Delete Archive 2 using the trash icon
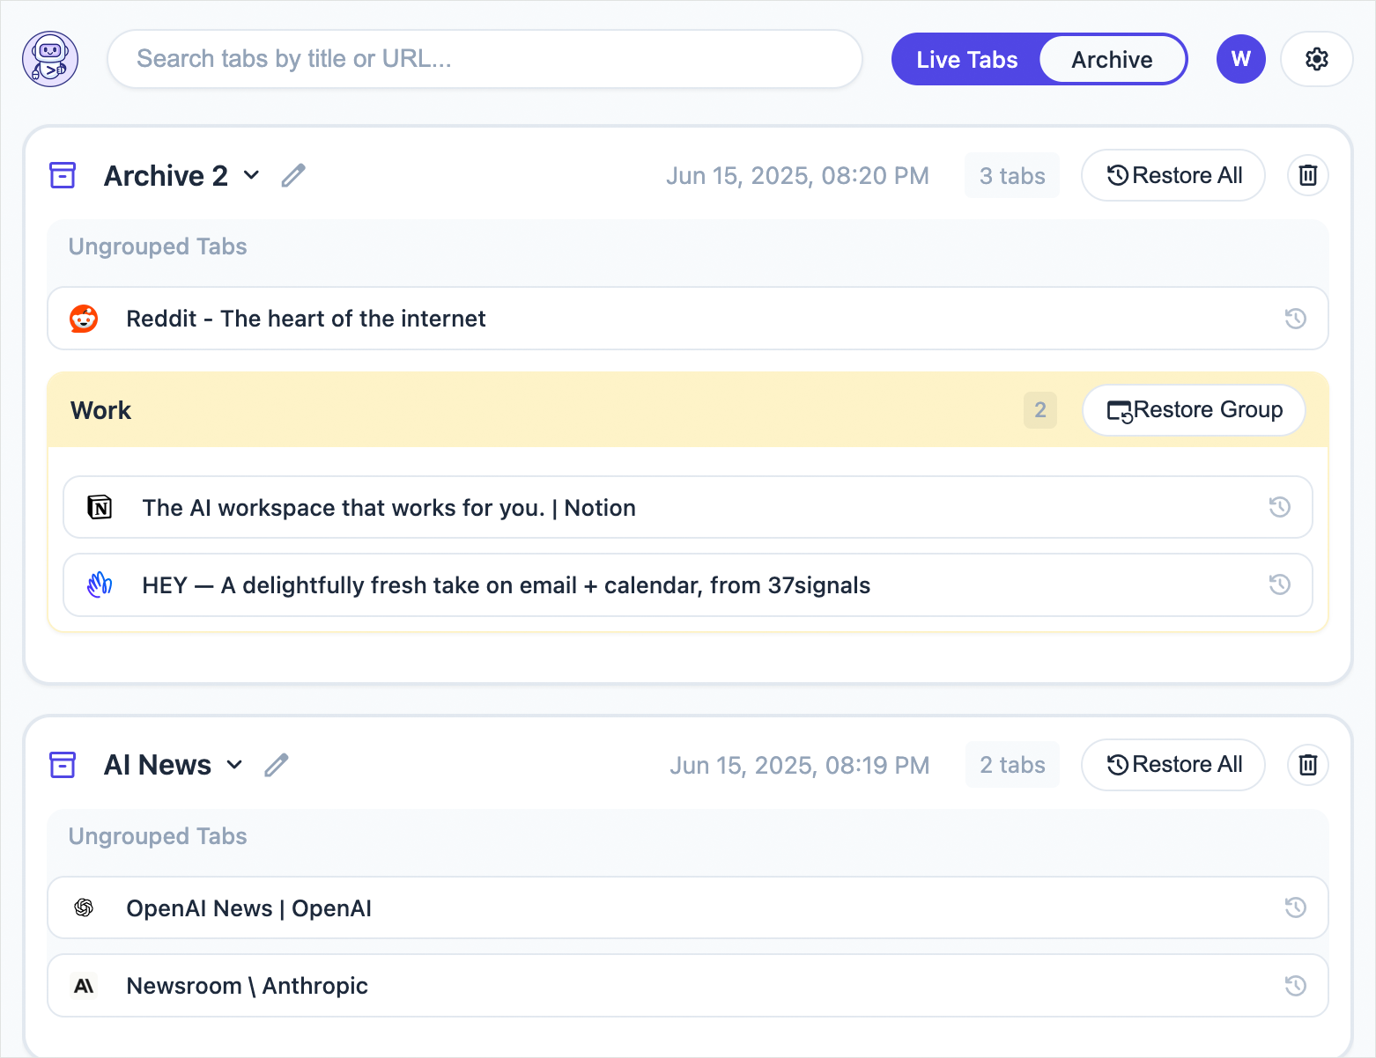The width and height of the screenshot is (1376, 1058). [1307, 175]
